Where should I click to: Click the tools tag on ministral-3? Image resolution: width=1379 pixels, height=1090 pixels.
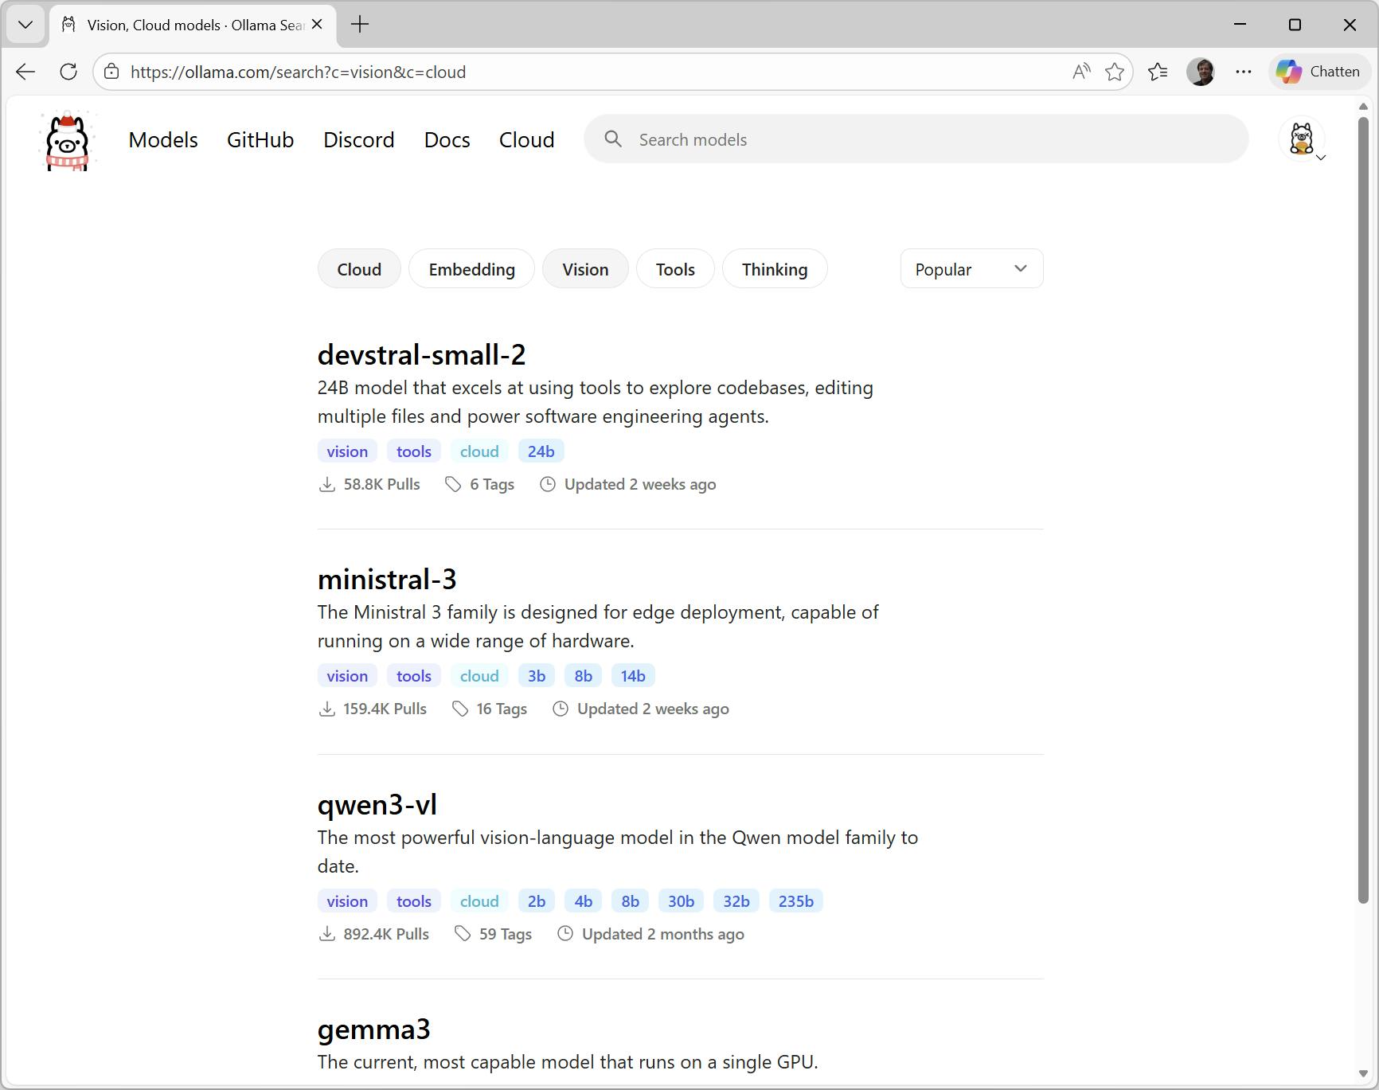(414, 676)
